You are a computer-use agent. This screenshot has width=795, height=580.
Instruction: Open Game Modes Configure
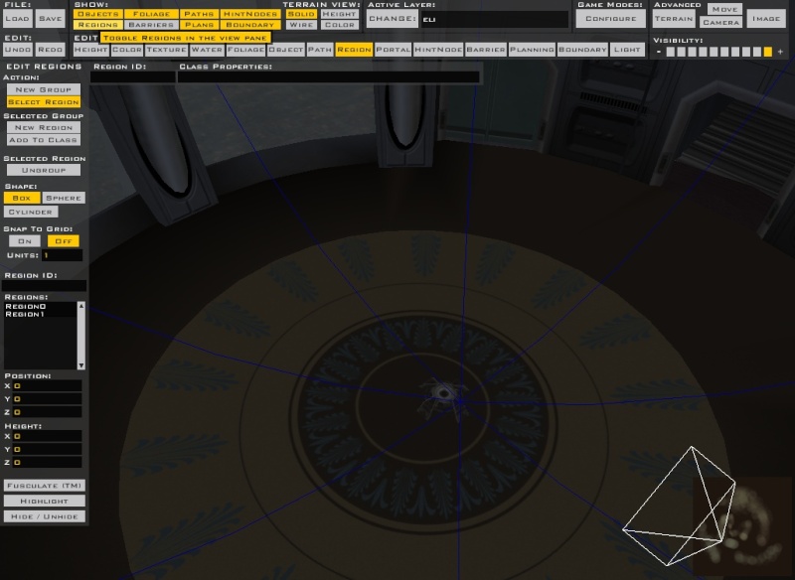pos(611,19)
